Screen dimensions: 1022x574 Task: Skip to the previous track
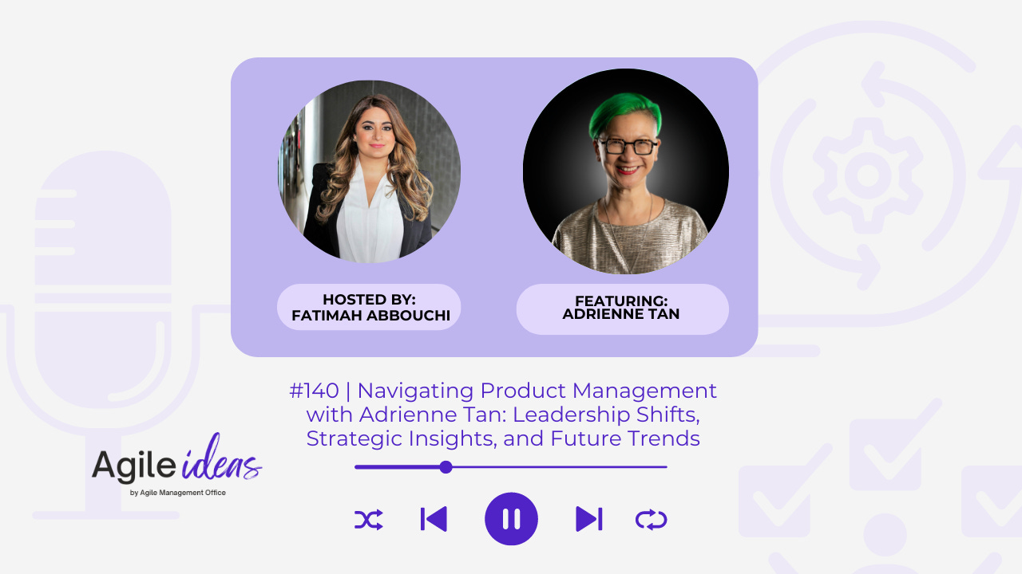(434, 519)
